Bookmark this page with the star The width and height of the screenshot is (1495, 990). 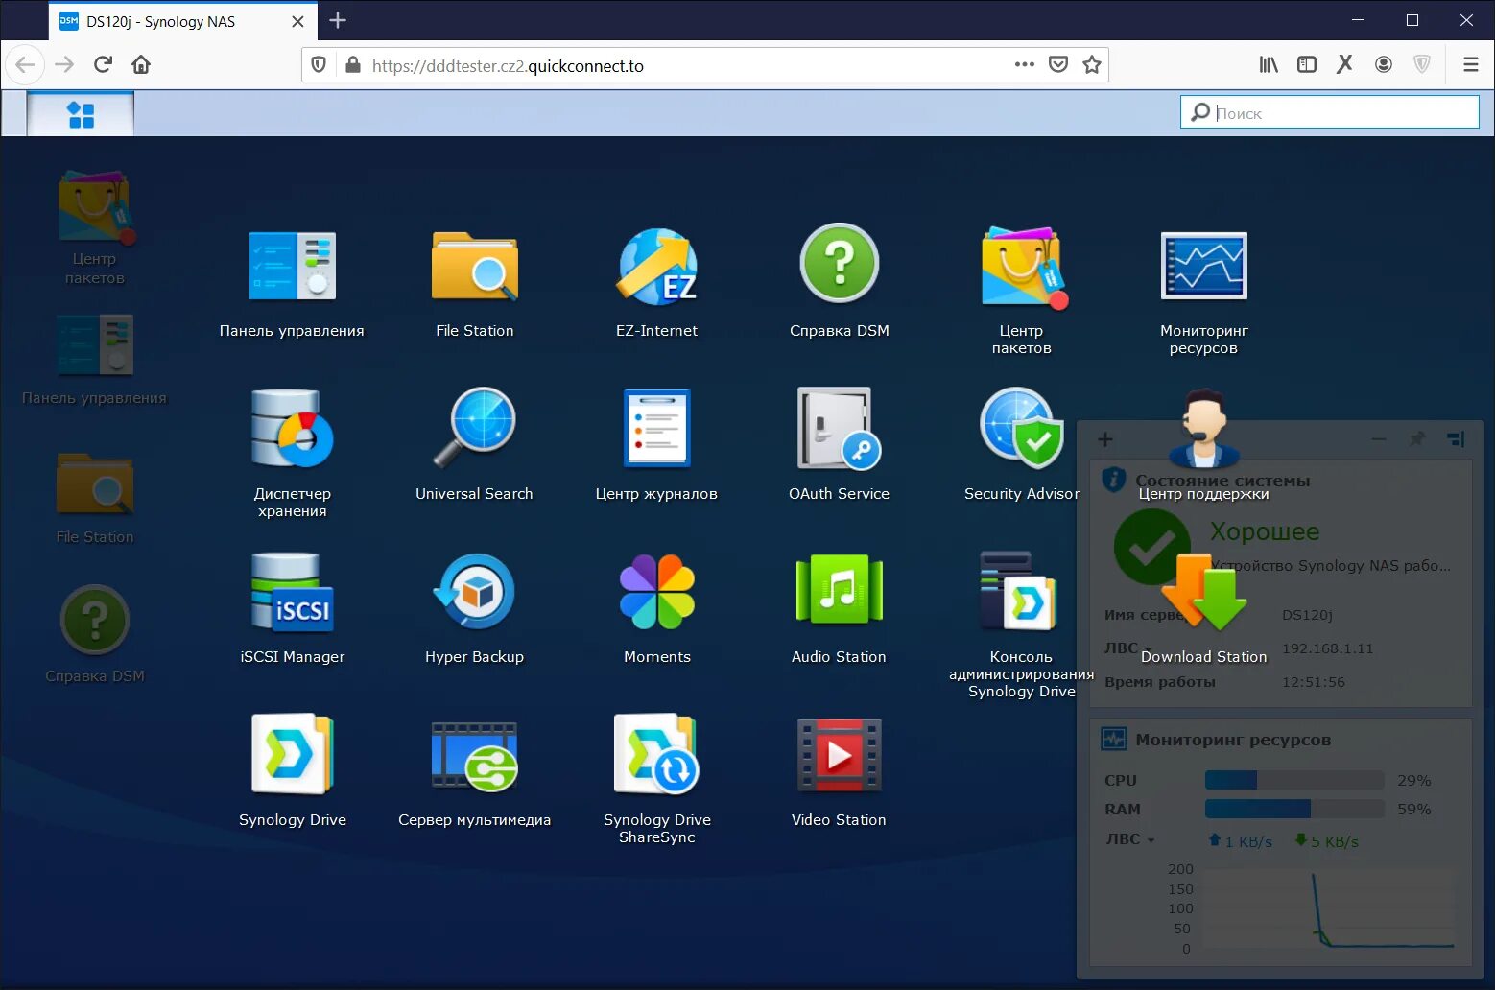[x=1091, y=64]
